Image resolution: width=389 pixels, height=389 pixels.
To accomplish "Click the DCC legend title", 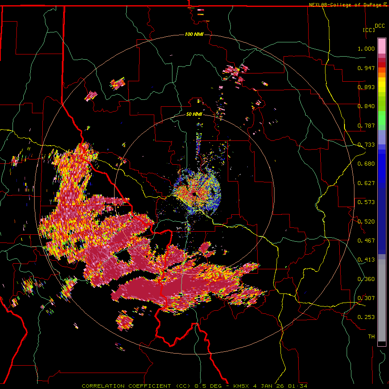I will coord(379,26).
